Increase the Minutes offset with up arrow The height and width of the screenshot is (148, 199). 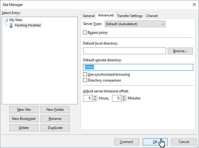click(124, 97)
